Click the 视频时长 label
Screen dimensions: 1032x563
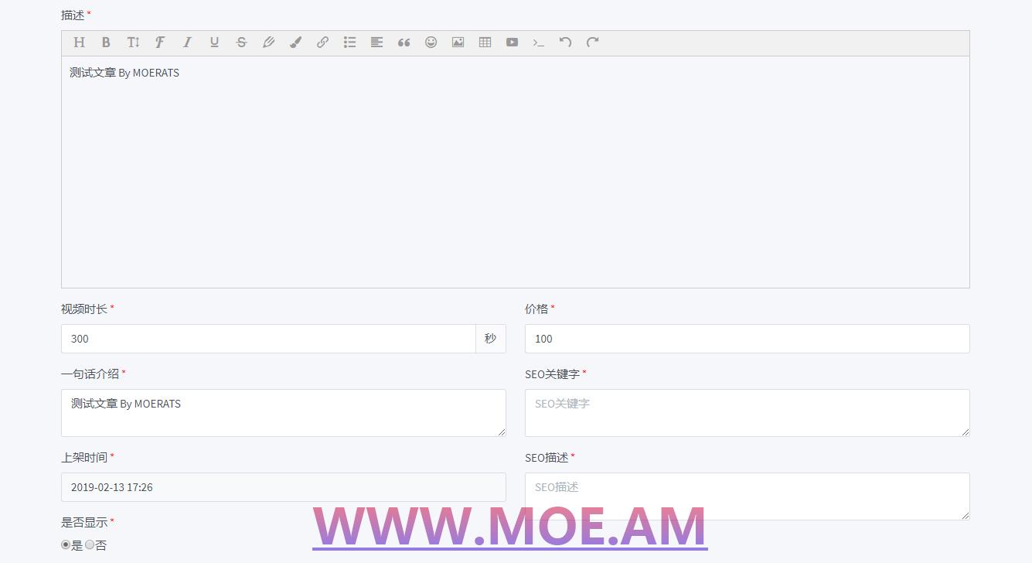tap(84, 309)
